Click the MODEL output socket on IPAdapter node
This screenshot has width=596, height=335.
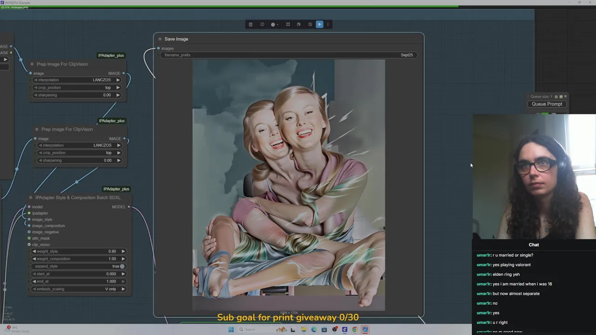[x=129, y=207]
